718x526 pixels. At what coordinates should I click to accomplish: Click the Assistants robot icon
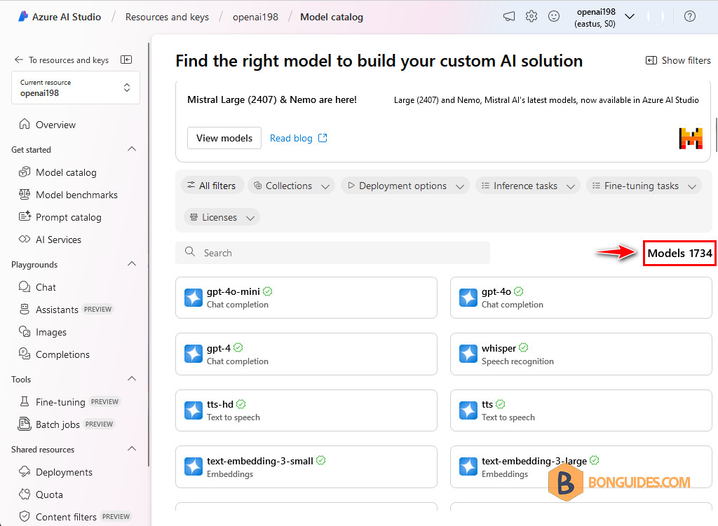click(x=25, y=309)
